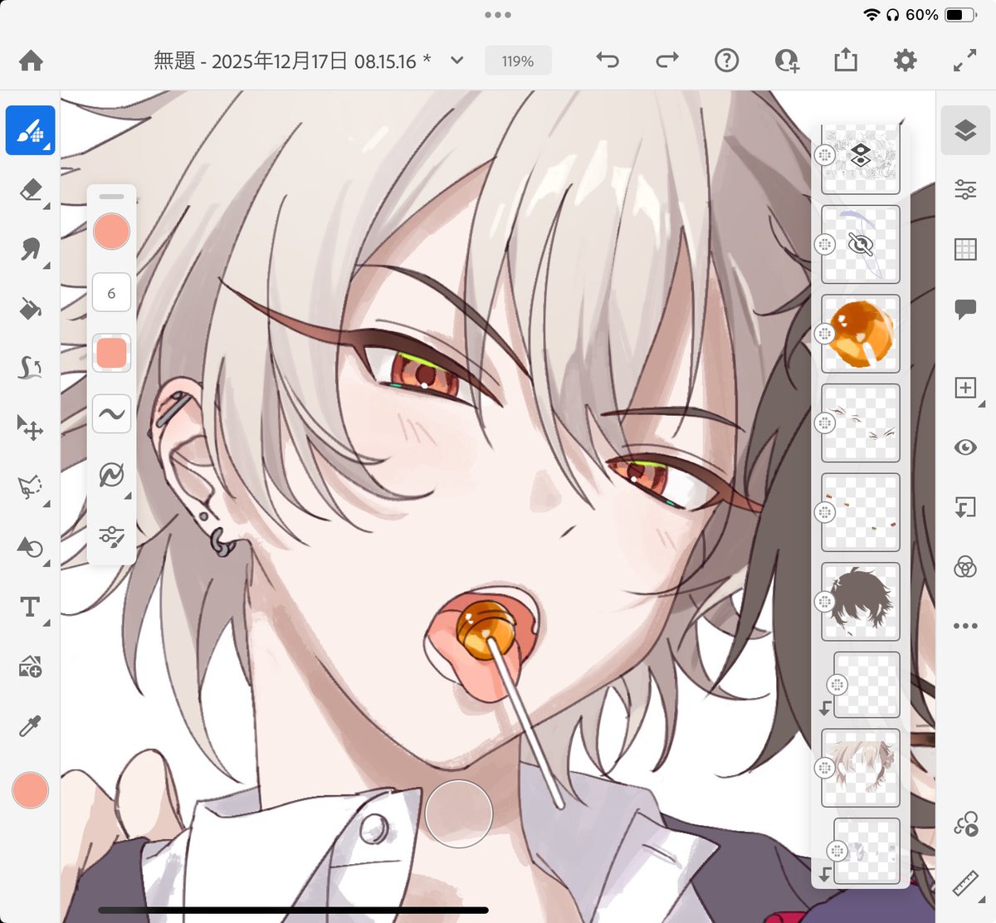The image size is (996, 923).
Task: Toggle the Ruler tool
Action: 965,884
